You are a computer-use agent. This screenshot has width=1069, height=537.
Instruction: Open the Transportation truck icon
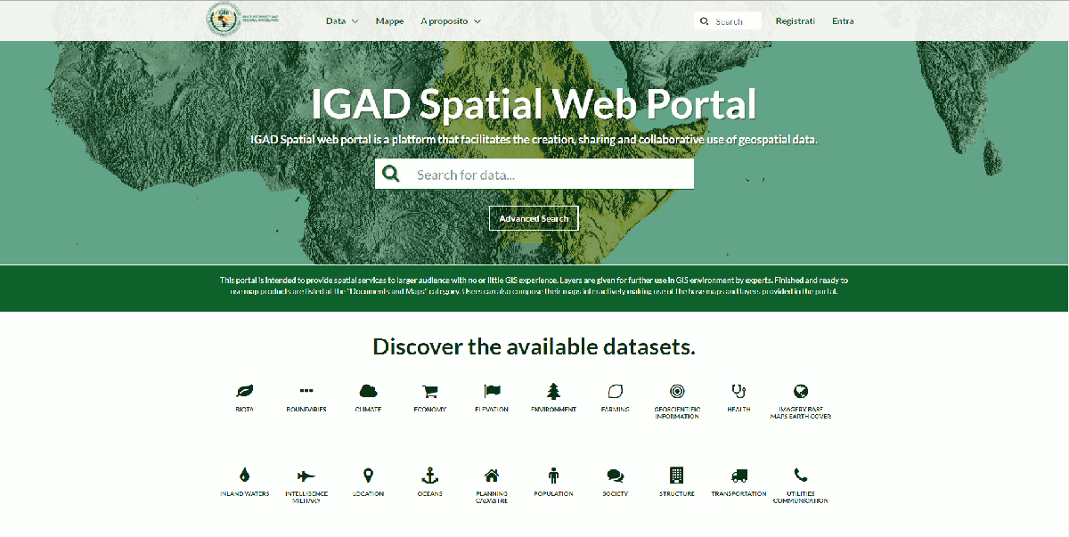pyautogui.click(x=739, y=476)
